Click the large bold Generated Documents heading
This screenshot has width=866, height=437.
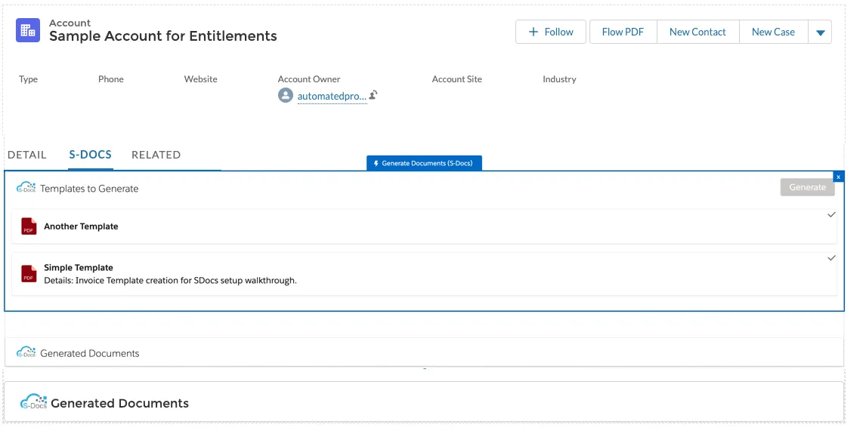pyautogui.click(x=120, y=403)
